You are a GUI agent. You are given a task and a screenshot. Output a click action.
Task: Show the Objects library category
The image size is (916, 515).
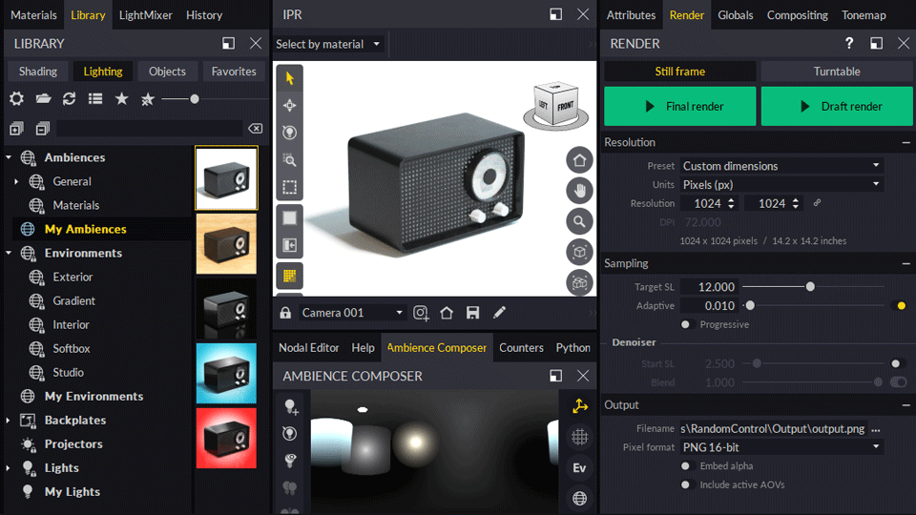point(167,72)
